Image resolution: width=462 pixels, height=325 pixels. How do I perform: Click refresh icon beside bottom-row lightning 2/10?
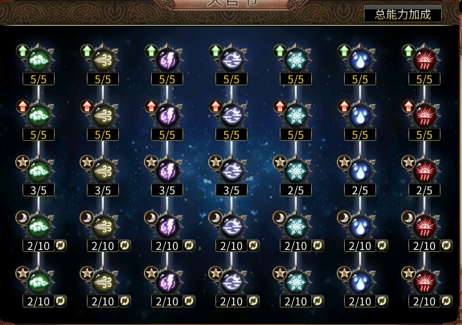click(x=189, y=300)
